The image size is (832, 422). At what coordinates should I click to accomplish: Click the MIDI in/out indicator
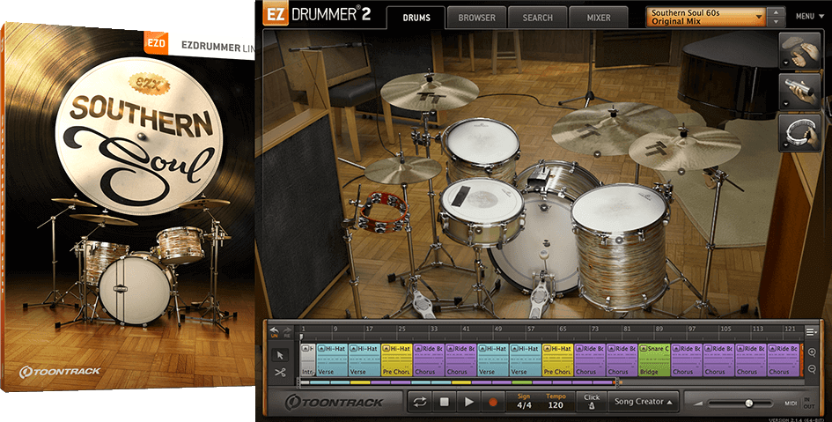pyautogui.click(x=800, y=403)
